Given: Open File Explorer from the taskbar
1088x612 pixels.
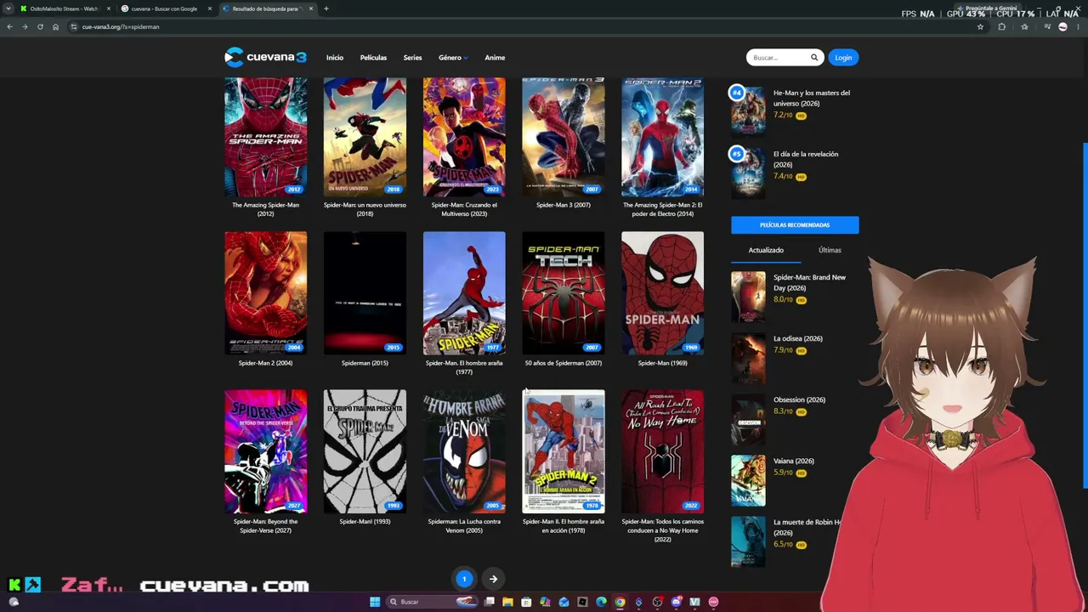Looking at the screenshot, I should click(507, 602).
